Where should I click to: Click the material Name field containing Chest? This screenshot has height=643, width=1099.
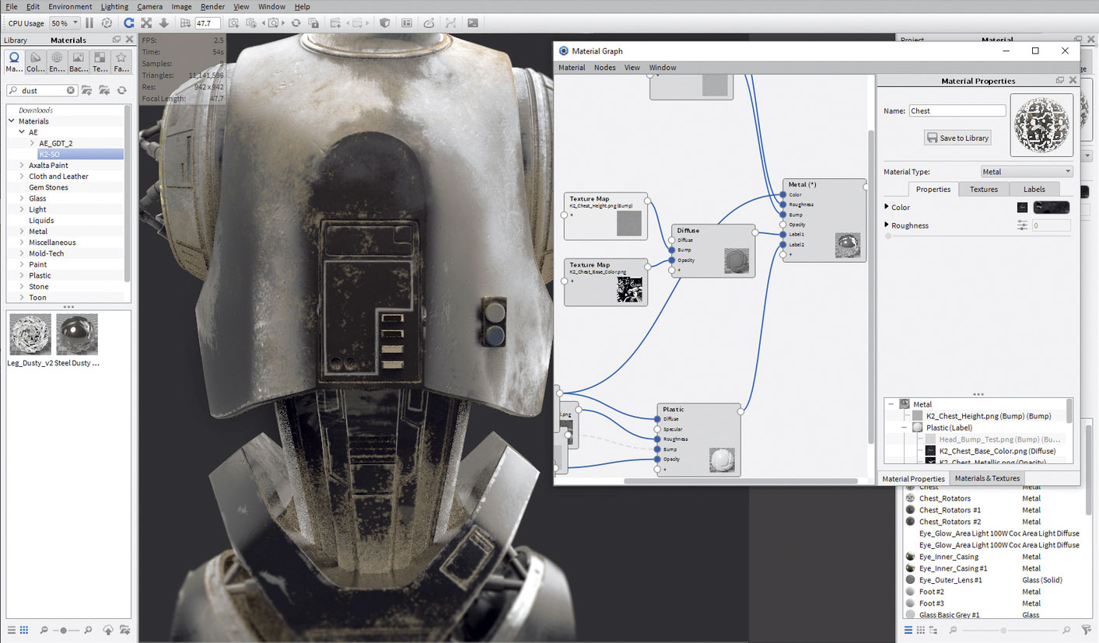pos(957,111)
